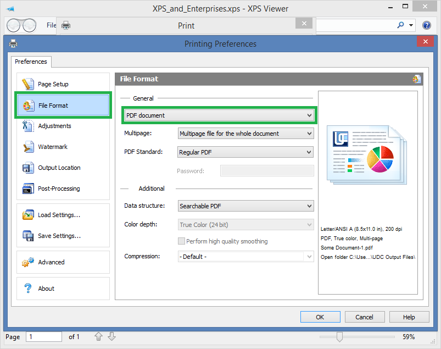Switch to Watermark section

(63, 147)
